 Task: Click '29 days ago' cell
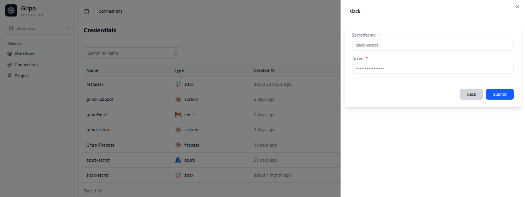(x=265, y=160)
